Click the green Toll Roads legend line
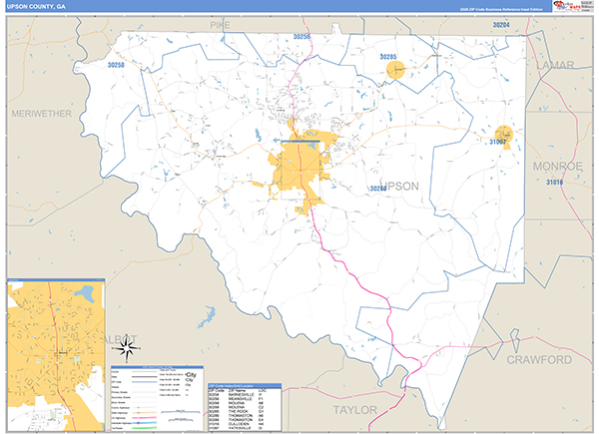Screen dimensions: 599x434 (x=145, y=428)
